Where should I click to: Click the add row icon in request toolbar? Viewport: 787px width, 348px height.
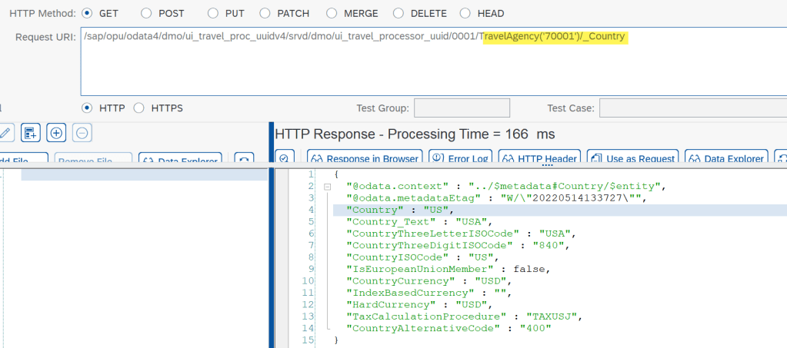coord(31,133)
